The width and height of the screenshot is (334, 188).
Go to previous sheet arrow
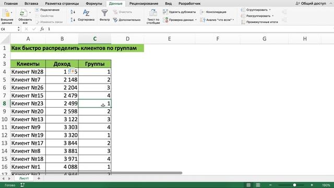tap(3, 179)
